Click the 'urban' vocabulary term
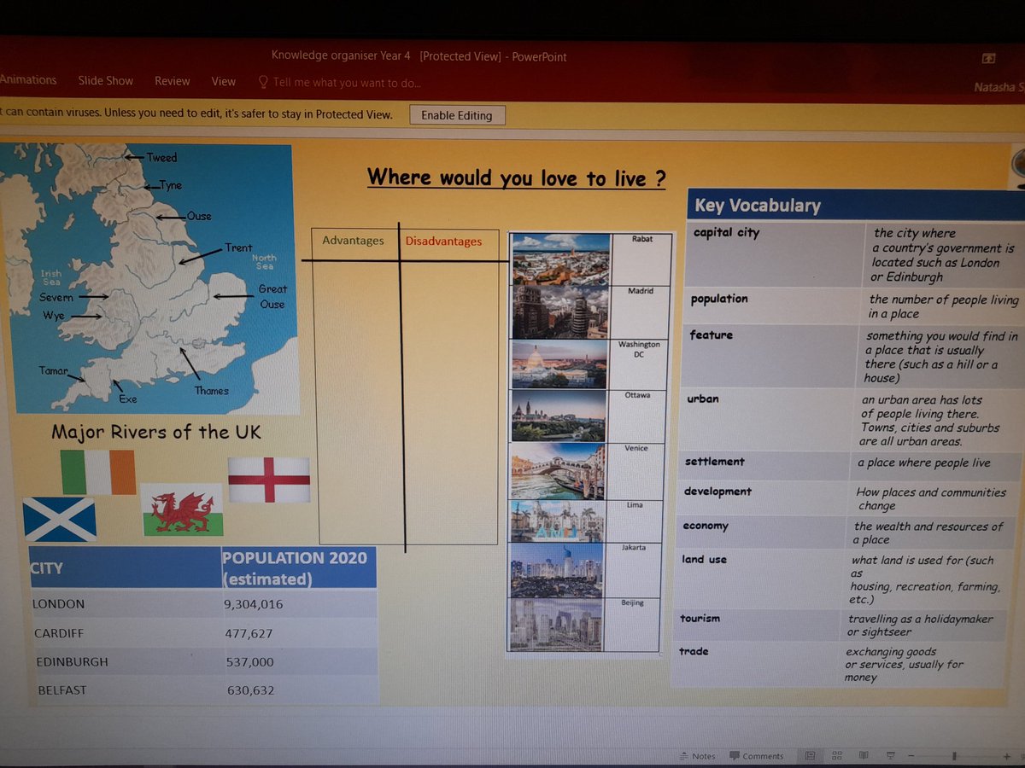1025x768 pixels. click(703, 399)
